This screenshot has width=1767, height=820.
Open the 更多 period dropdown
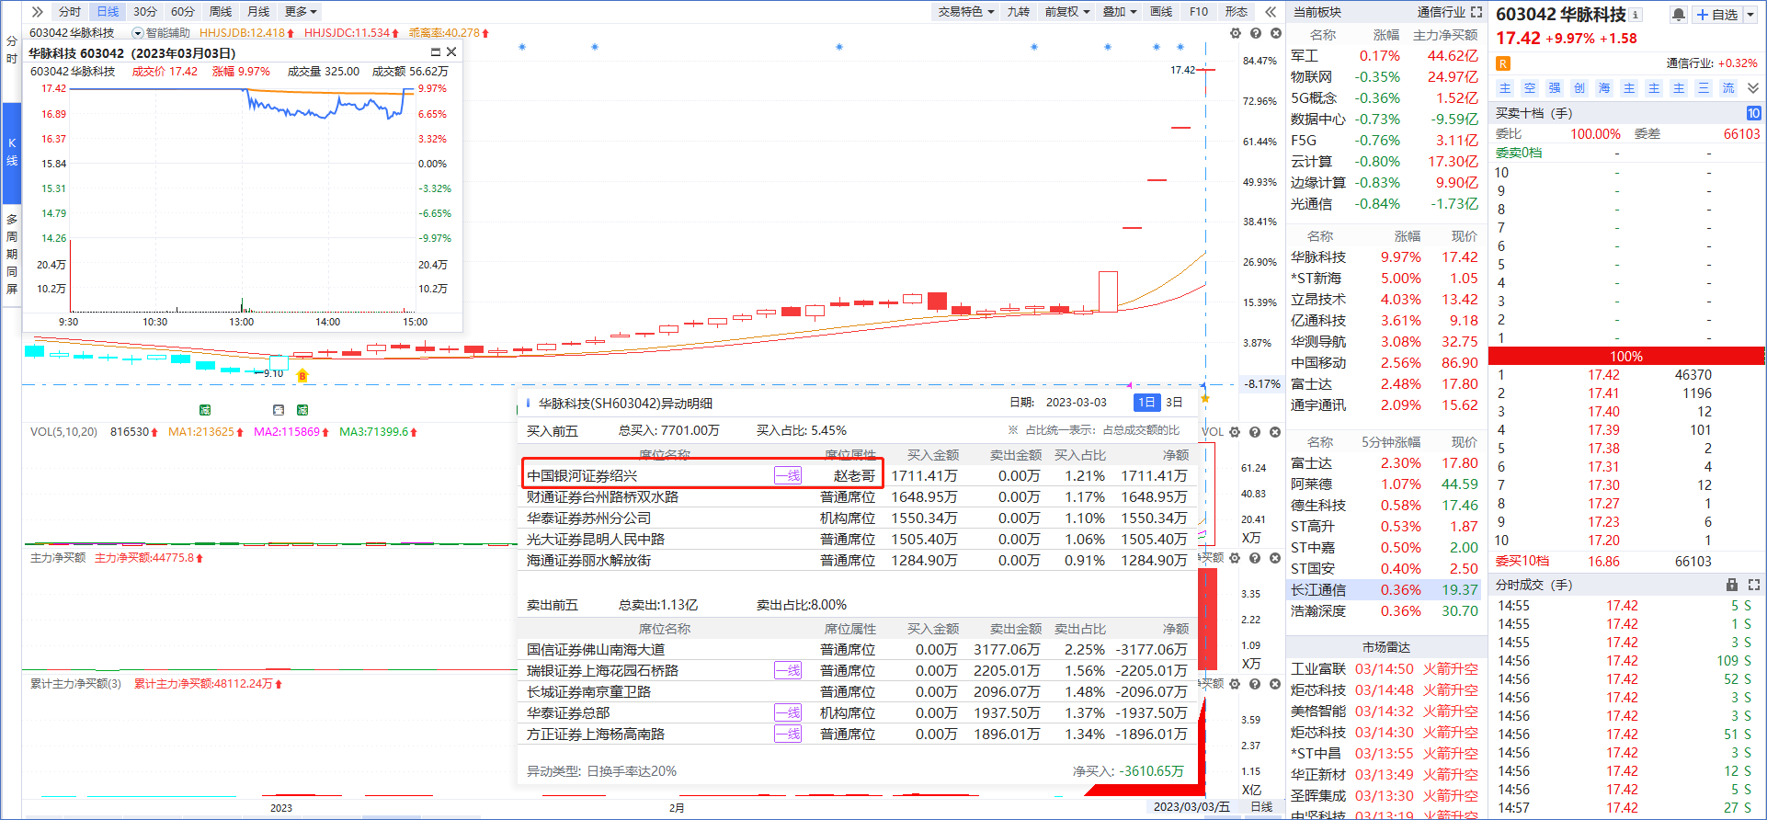[x=301, y=12]
